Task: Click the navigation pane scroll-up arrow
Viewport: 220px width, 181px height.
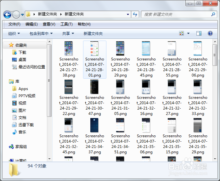Action: (49, 42)
